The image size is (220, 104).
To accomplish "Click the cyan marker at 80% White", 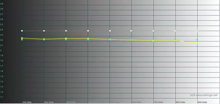I will [175, 40].
